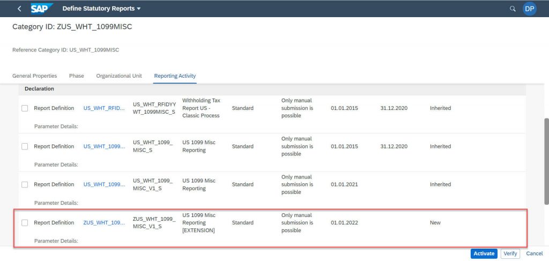549x261 pixels.
Task: Open the Organizational Unit tab
Action: [119, 76]
